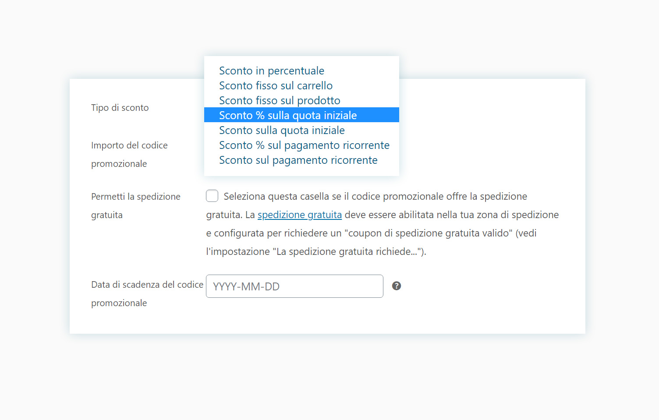Enable the free shipping checkbox

click(x=212, y=196)
